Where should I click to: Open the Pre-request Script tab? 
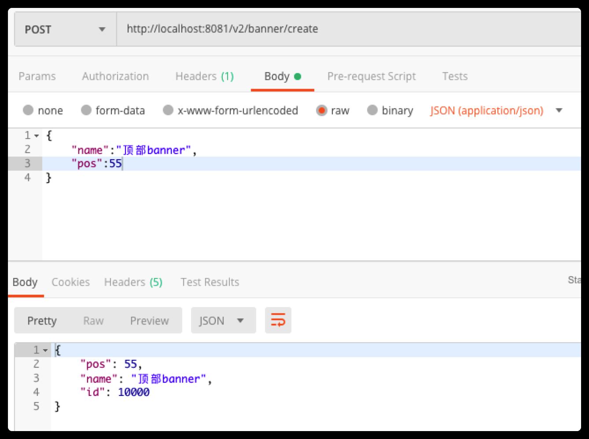(372, 76)
